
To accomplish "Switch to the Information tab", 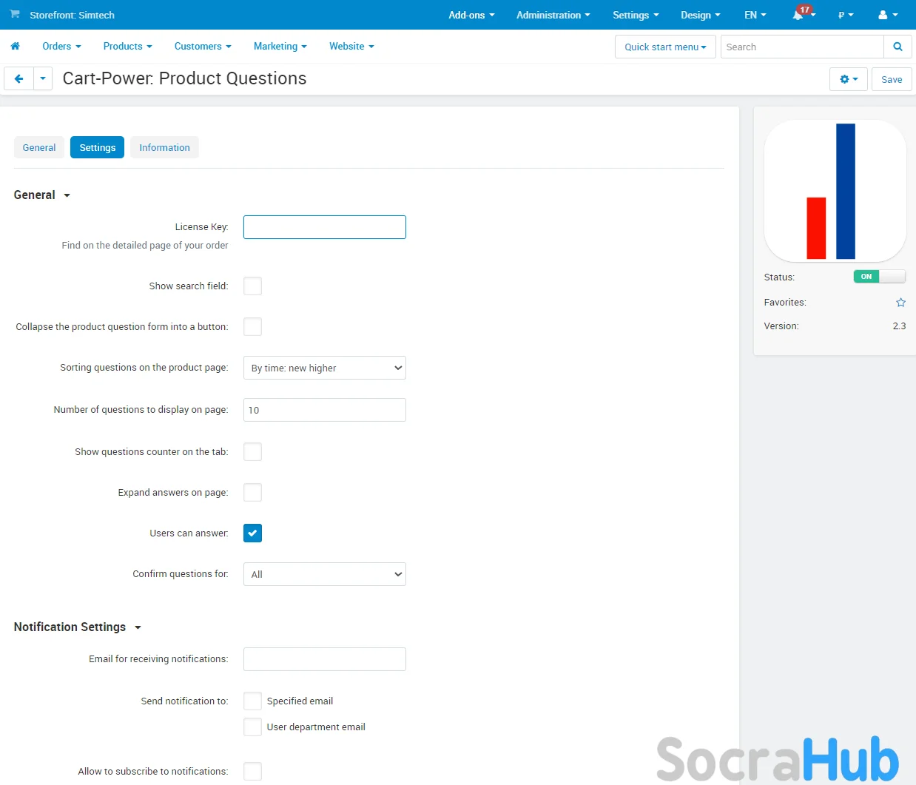I will pyautogui.click(x=164, y=148).
